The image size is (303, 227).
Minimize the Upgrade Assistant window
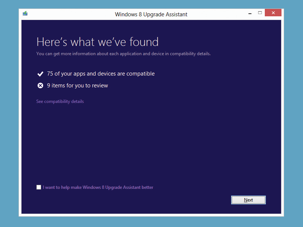[x=250, y=13]
